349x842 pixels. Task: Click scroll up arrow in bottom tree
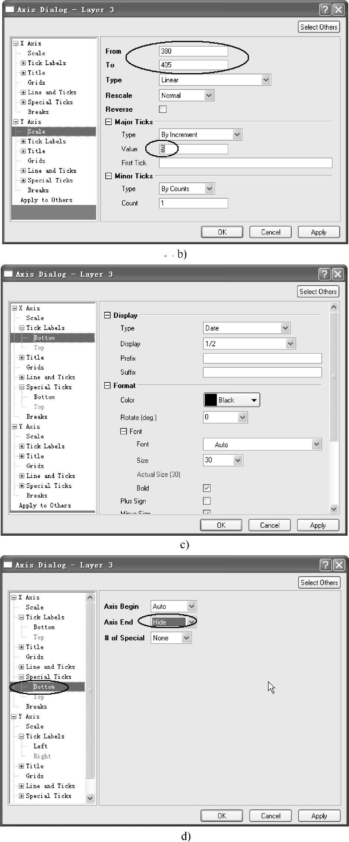(x=90, y=597)
